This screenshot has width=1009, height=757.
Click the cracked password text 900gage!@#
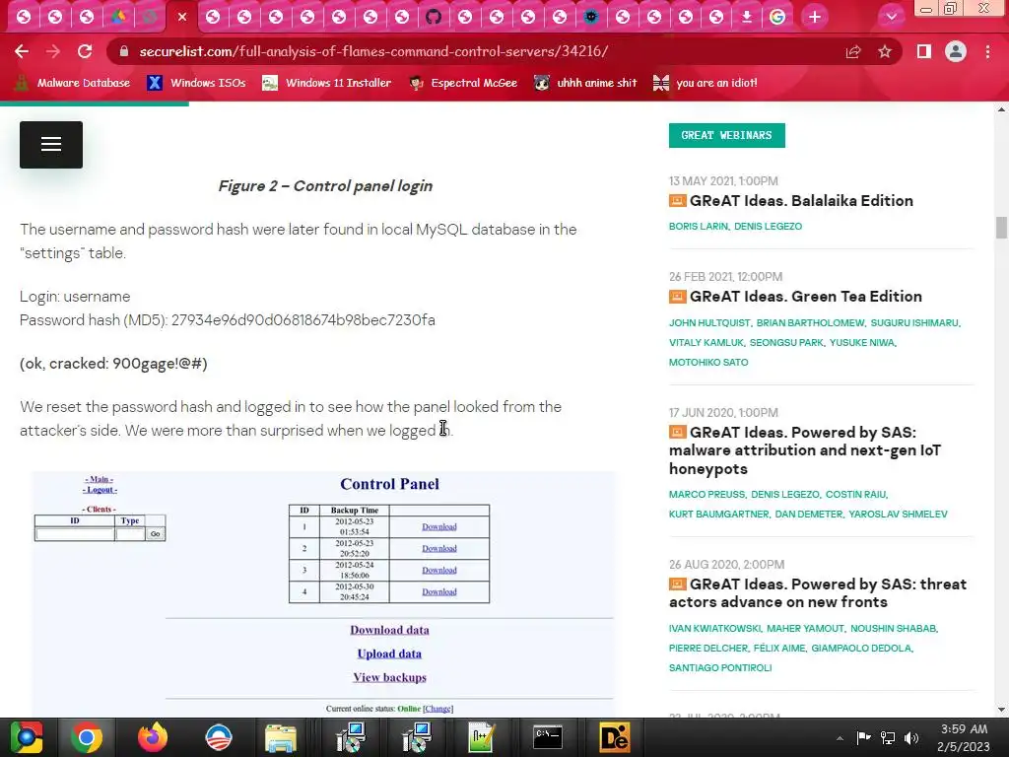pyautogui.click(x=158, y=364)
